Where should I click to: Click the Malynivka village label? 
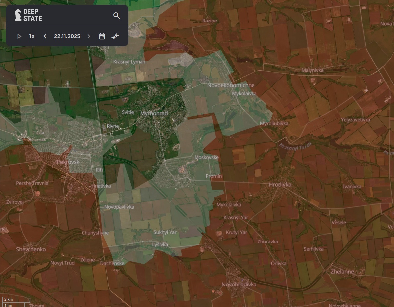(312, 70)
